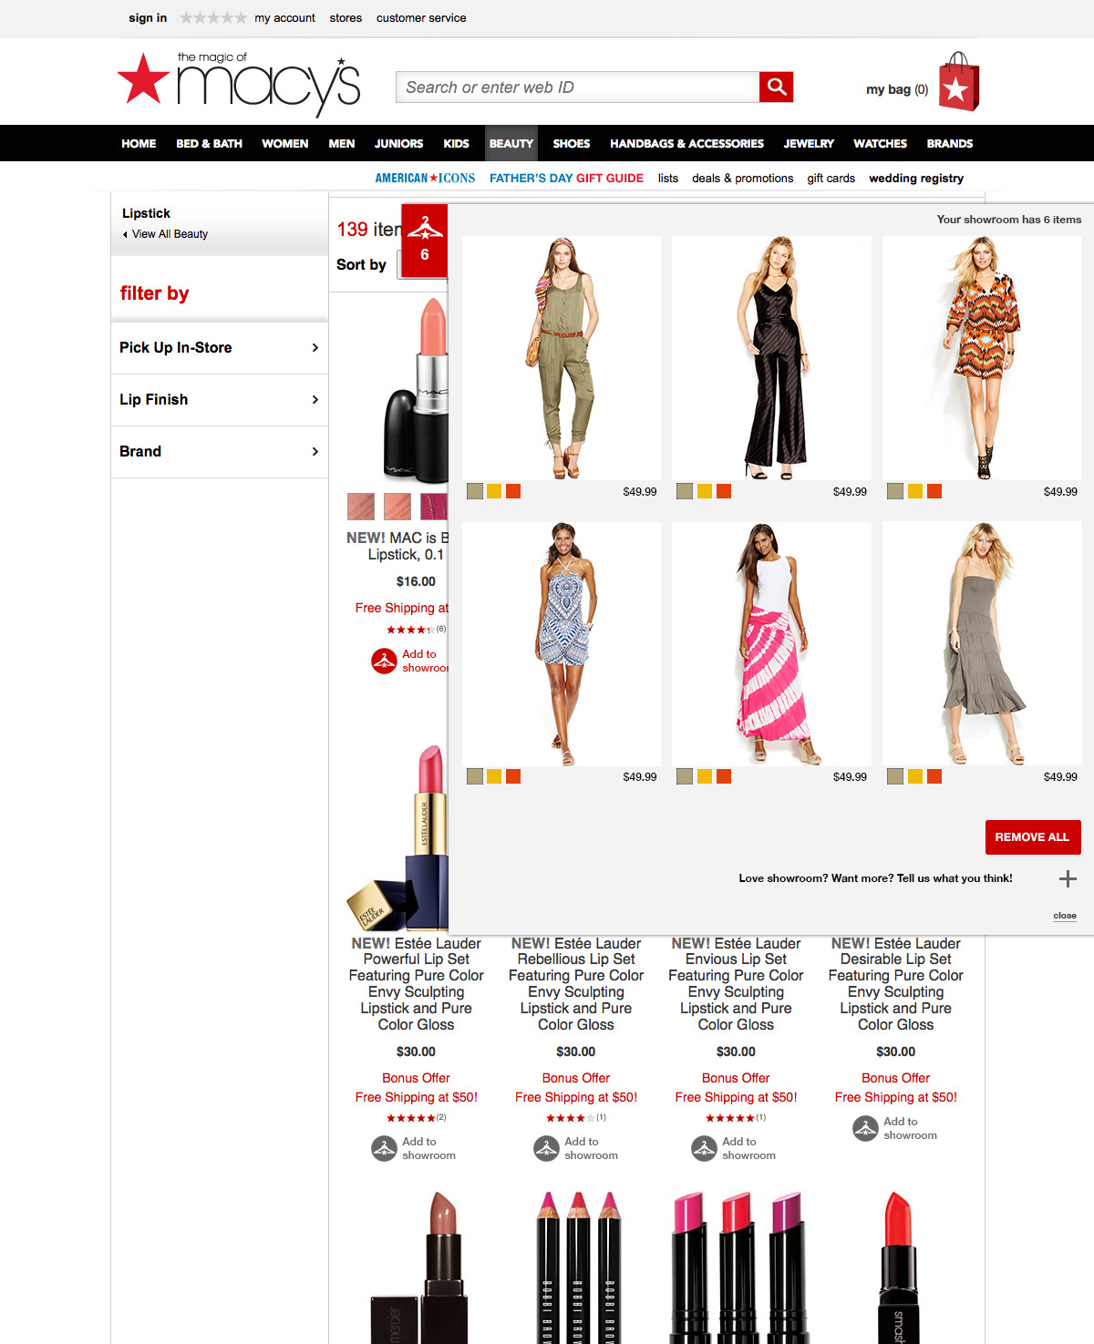This screenshot has height=1344, width=1094.
Task: Open orange print dress thumbnail
Action: pos(982,358)
